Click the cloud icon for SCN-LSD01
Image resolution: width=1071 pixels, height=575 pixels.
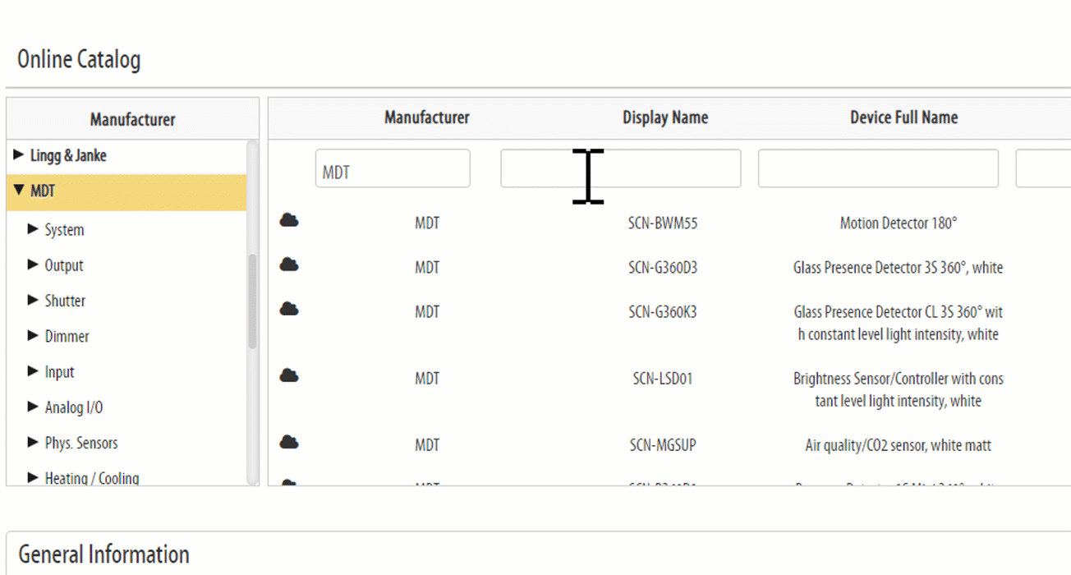coord(289,375)
